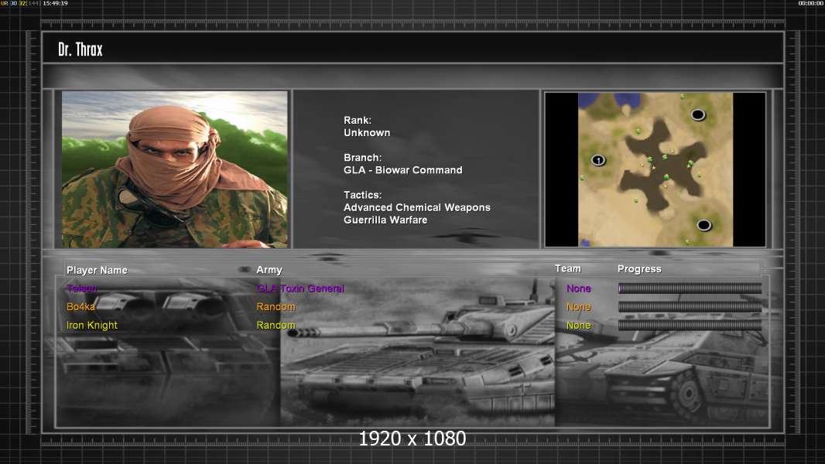The width and height of the screenshot is (825, 464).
Task: Click the 'None' team value for Bo4ka
Action: (579, 307)
